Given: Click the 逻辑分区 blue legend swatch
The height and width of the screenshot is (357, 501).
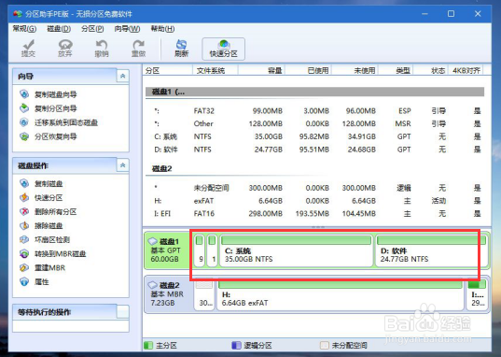Looking at the screenshot, I should (236, 345).
